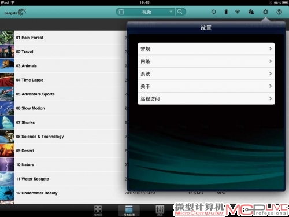This screenshot has width=289, height=217.
Task: Click the MP4 format cell
Action: (x=221, y=193)
